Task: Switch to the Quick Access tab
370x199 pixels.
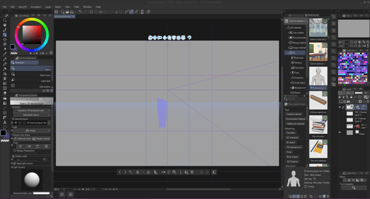Action: pos(296,15)
